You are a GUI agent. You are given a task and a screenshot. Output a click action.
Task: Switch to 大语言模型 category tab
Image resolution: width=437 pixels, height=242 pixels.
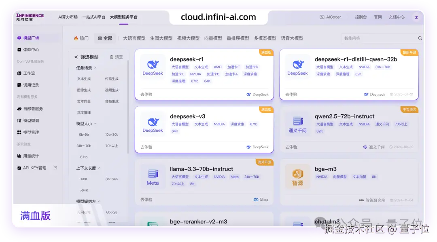pos(134,38)
